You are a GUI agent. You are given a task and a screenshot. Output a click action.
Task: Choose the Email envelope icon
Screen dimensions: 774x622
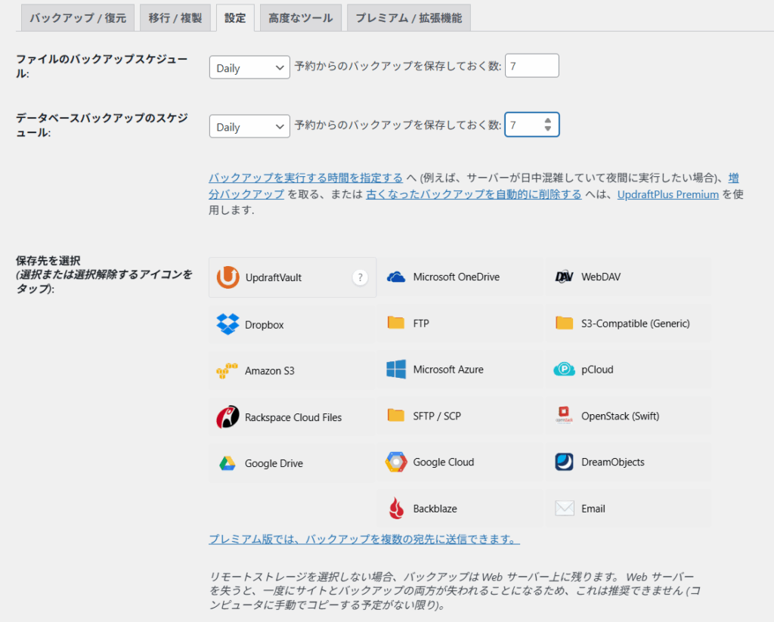pos(564,509)
